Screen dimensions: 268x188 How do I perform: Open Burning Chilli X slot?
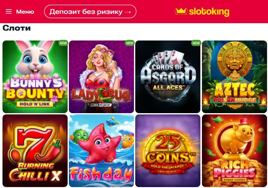35,151
